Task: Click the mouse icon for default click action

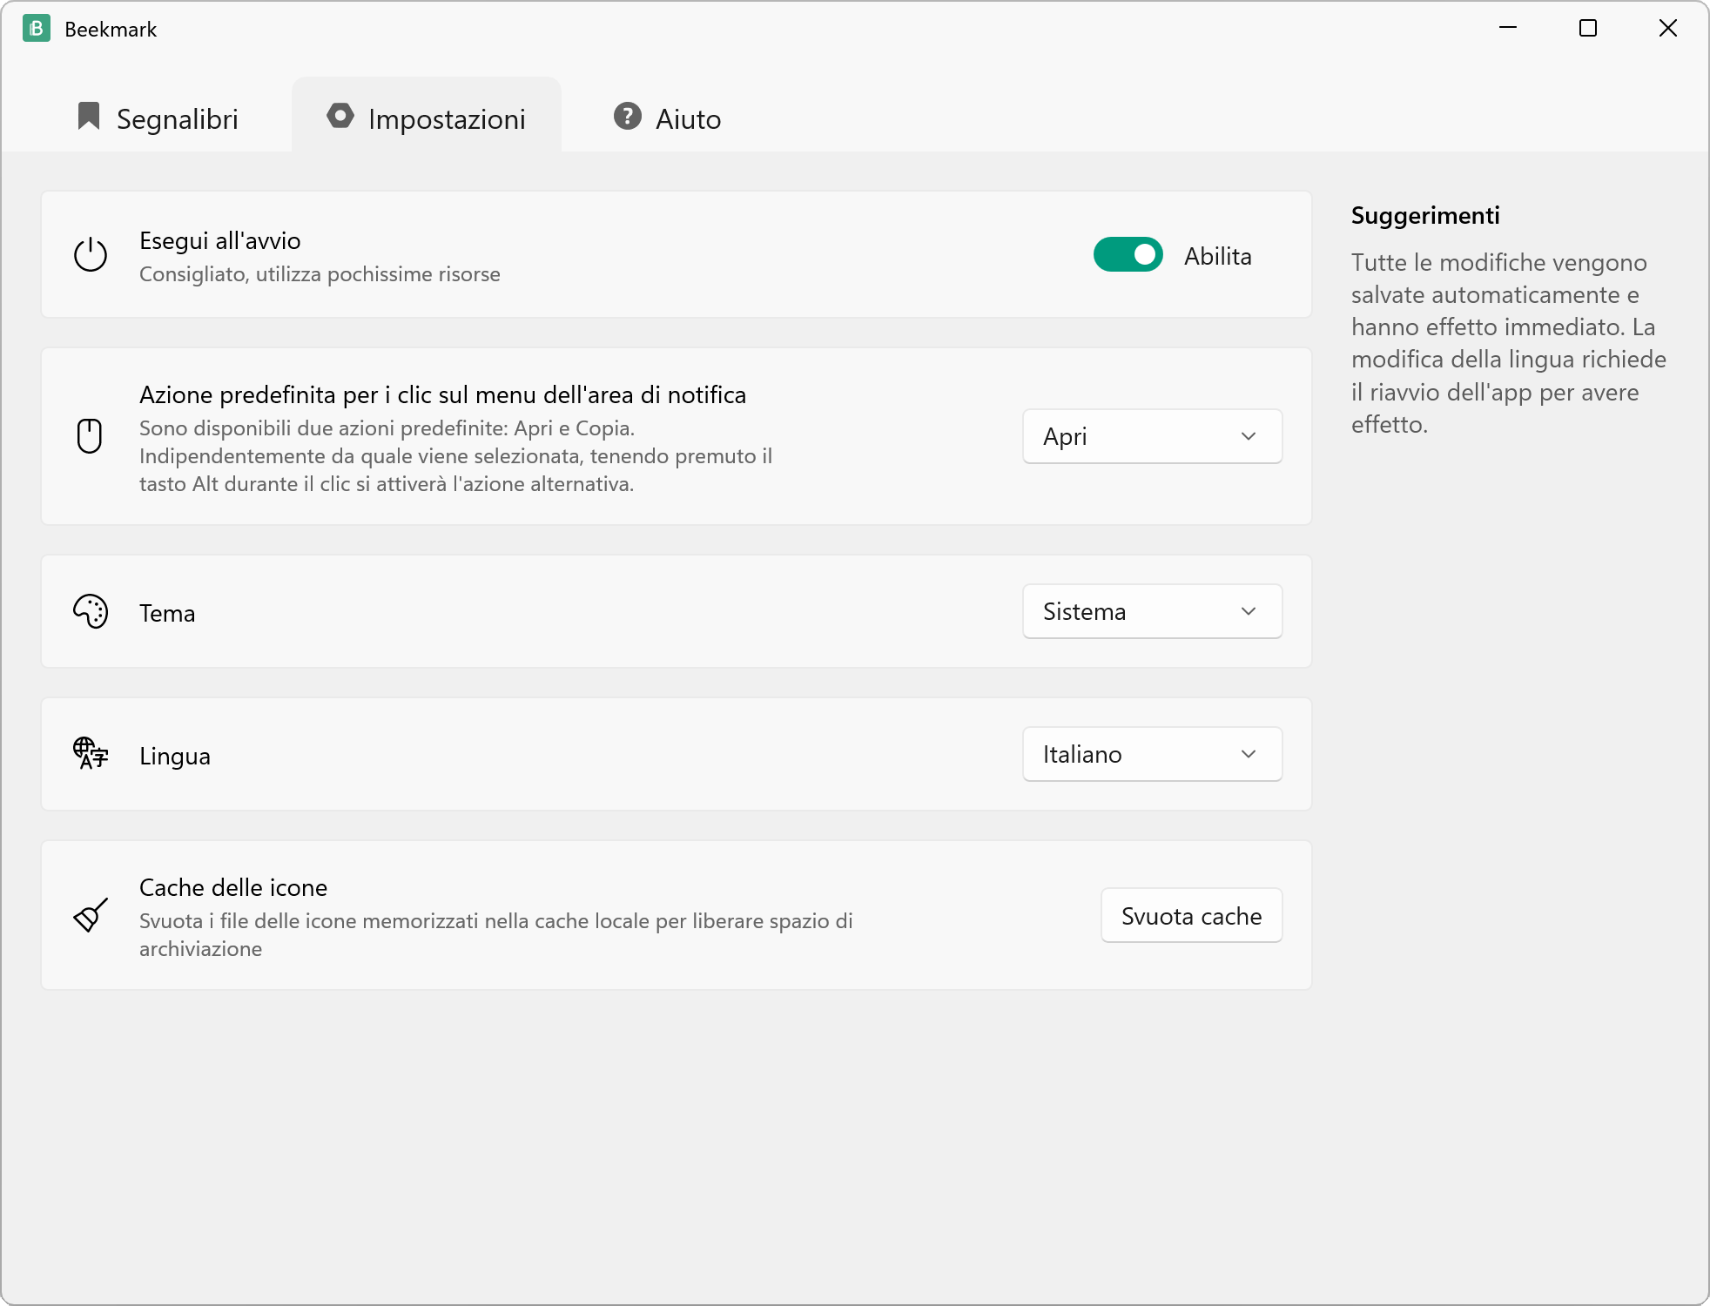Action: click(x=90, y=436)
